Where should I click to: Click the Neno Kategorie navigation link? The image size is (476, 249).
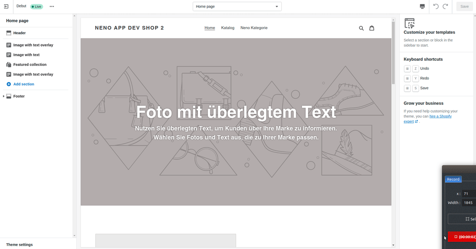coord(254,28)
